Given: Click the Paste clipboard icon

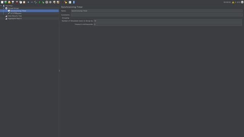Looking at the screenshot, I should point(24,2).
